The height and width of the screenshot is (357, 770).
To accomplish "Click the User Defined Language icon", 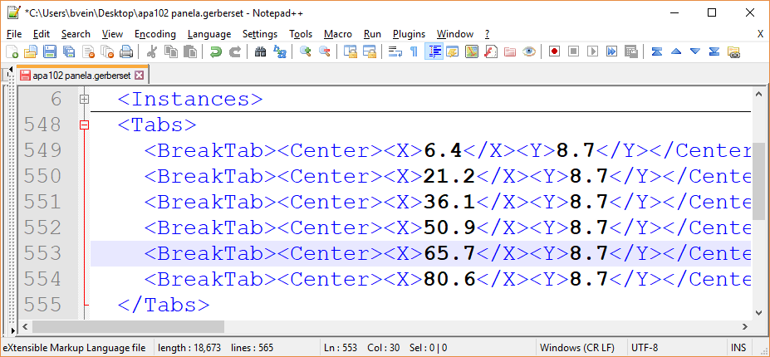I will (452, 51).
